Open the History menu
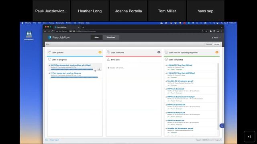Screen dimensions: 257x144 pos(51,23)
